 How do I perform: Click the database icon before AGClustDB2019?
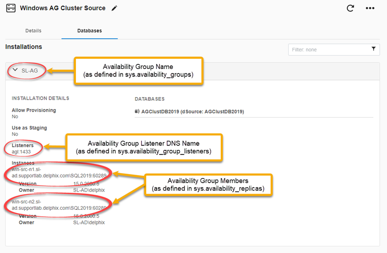pyautogui.click(x=137, y=112)
